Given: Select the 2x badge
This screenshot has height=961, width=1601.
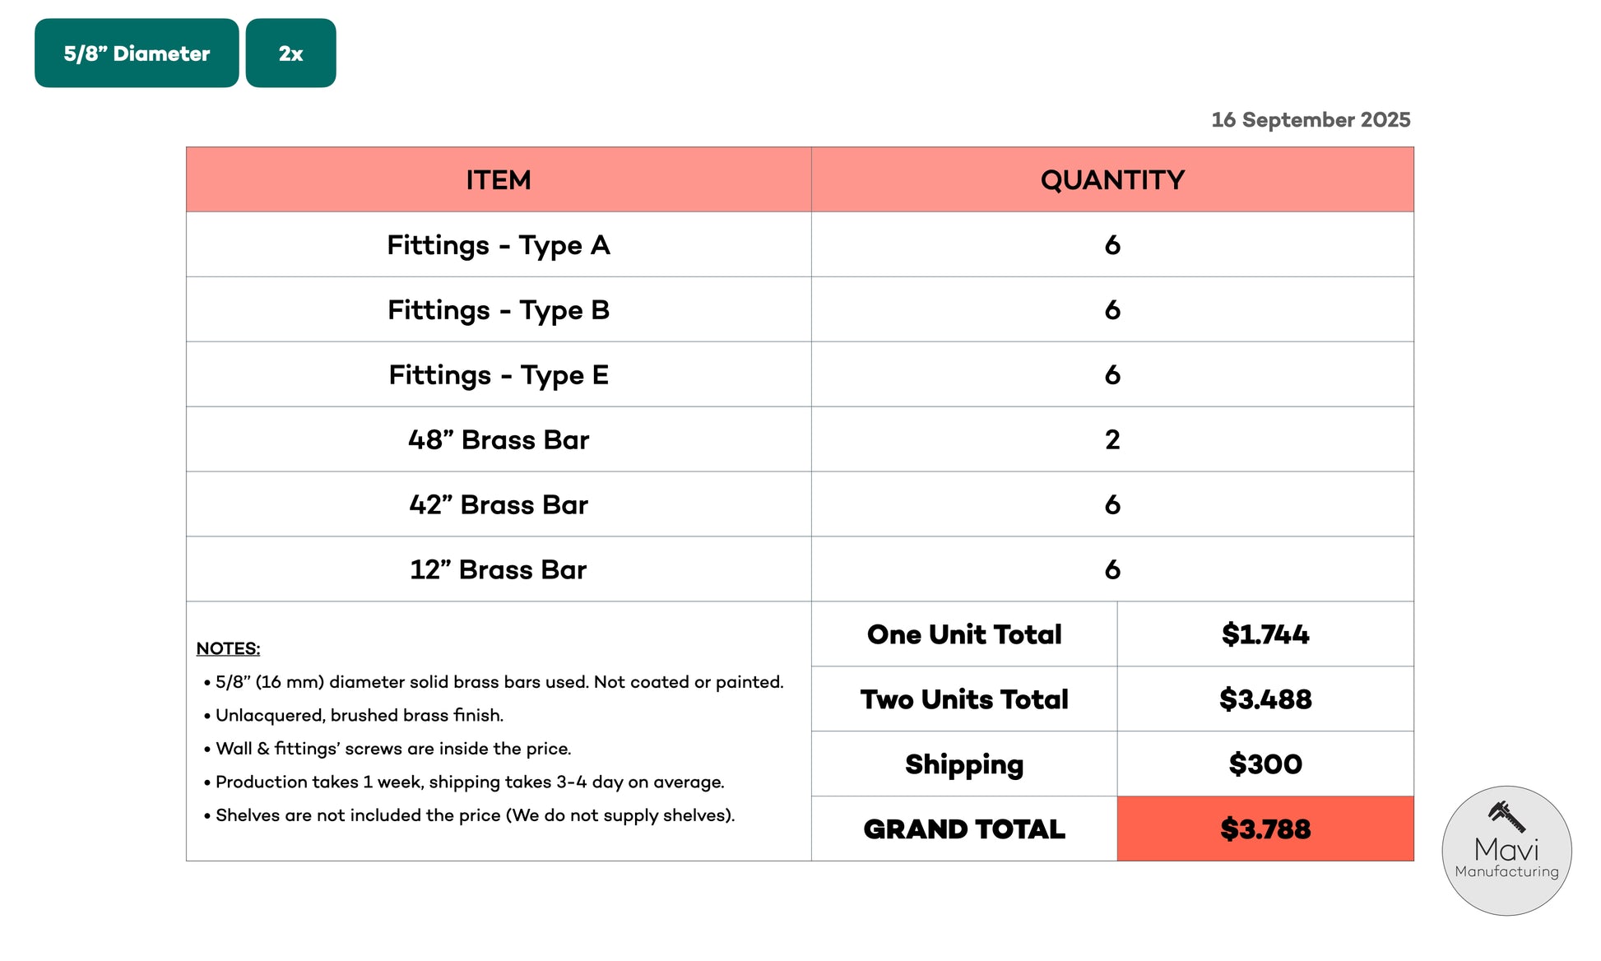Looking at the screenshot, I should 290,53.
